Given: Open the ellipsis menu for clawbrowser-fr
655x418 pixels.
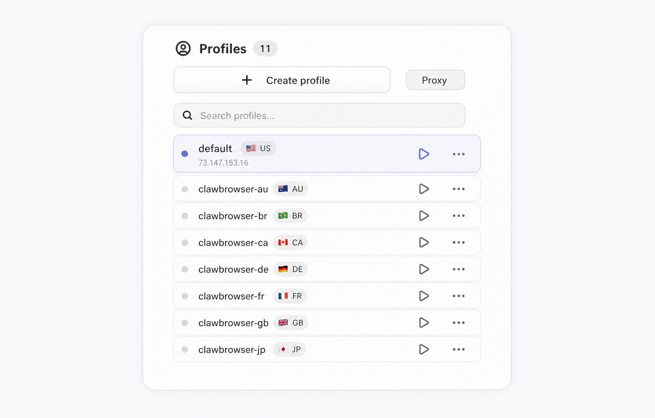Looking at the screenshot, I should point(459,296).
